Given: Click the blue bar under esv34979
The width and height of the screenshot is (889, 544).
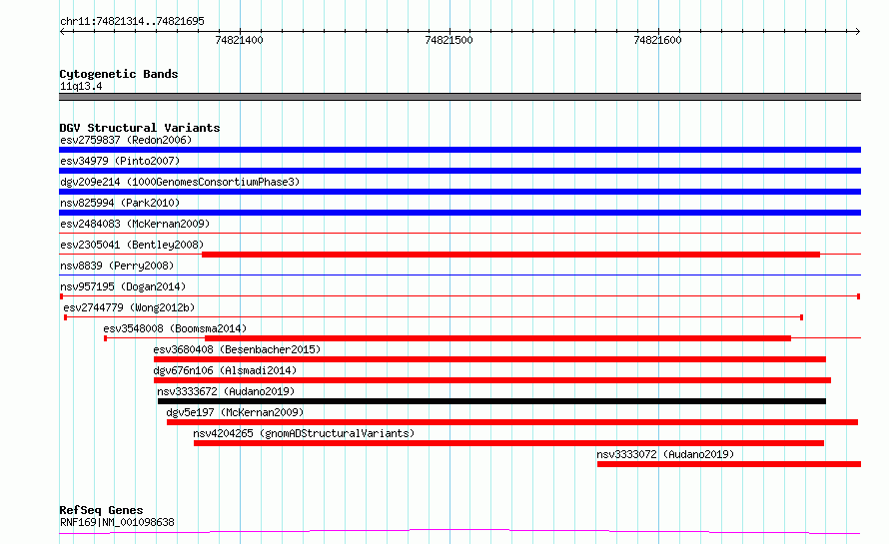Looking at the screenshot, I should click(459, 171).
